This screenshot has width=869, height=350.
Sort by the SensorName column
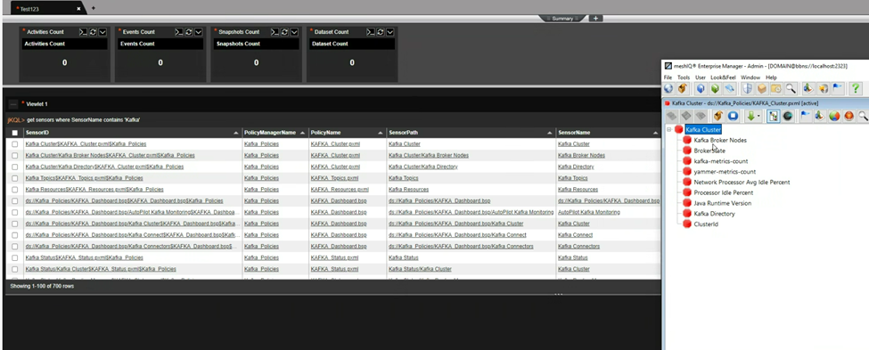(x=608, y=133)
